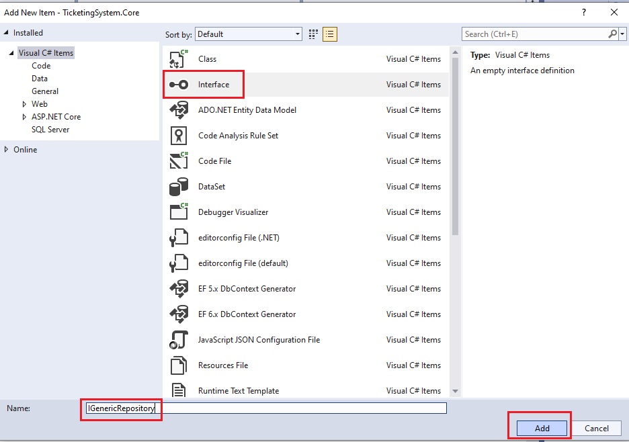Screen dimensions: 629x442
Task: Open the search options dropdown arrow
Action: 622,34
